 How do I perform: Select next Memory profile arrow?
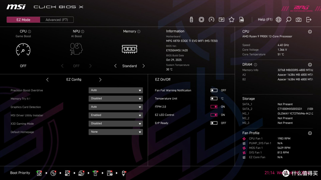(144, 66)
